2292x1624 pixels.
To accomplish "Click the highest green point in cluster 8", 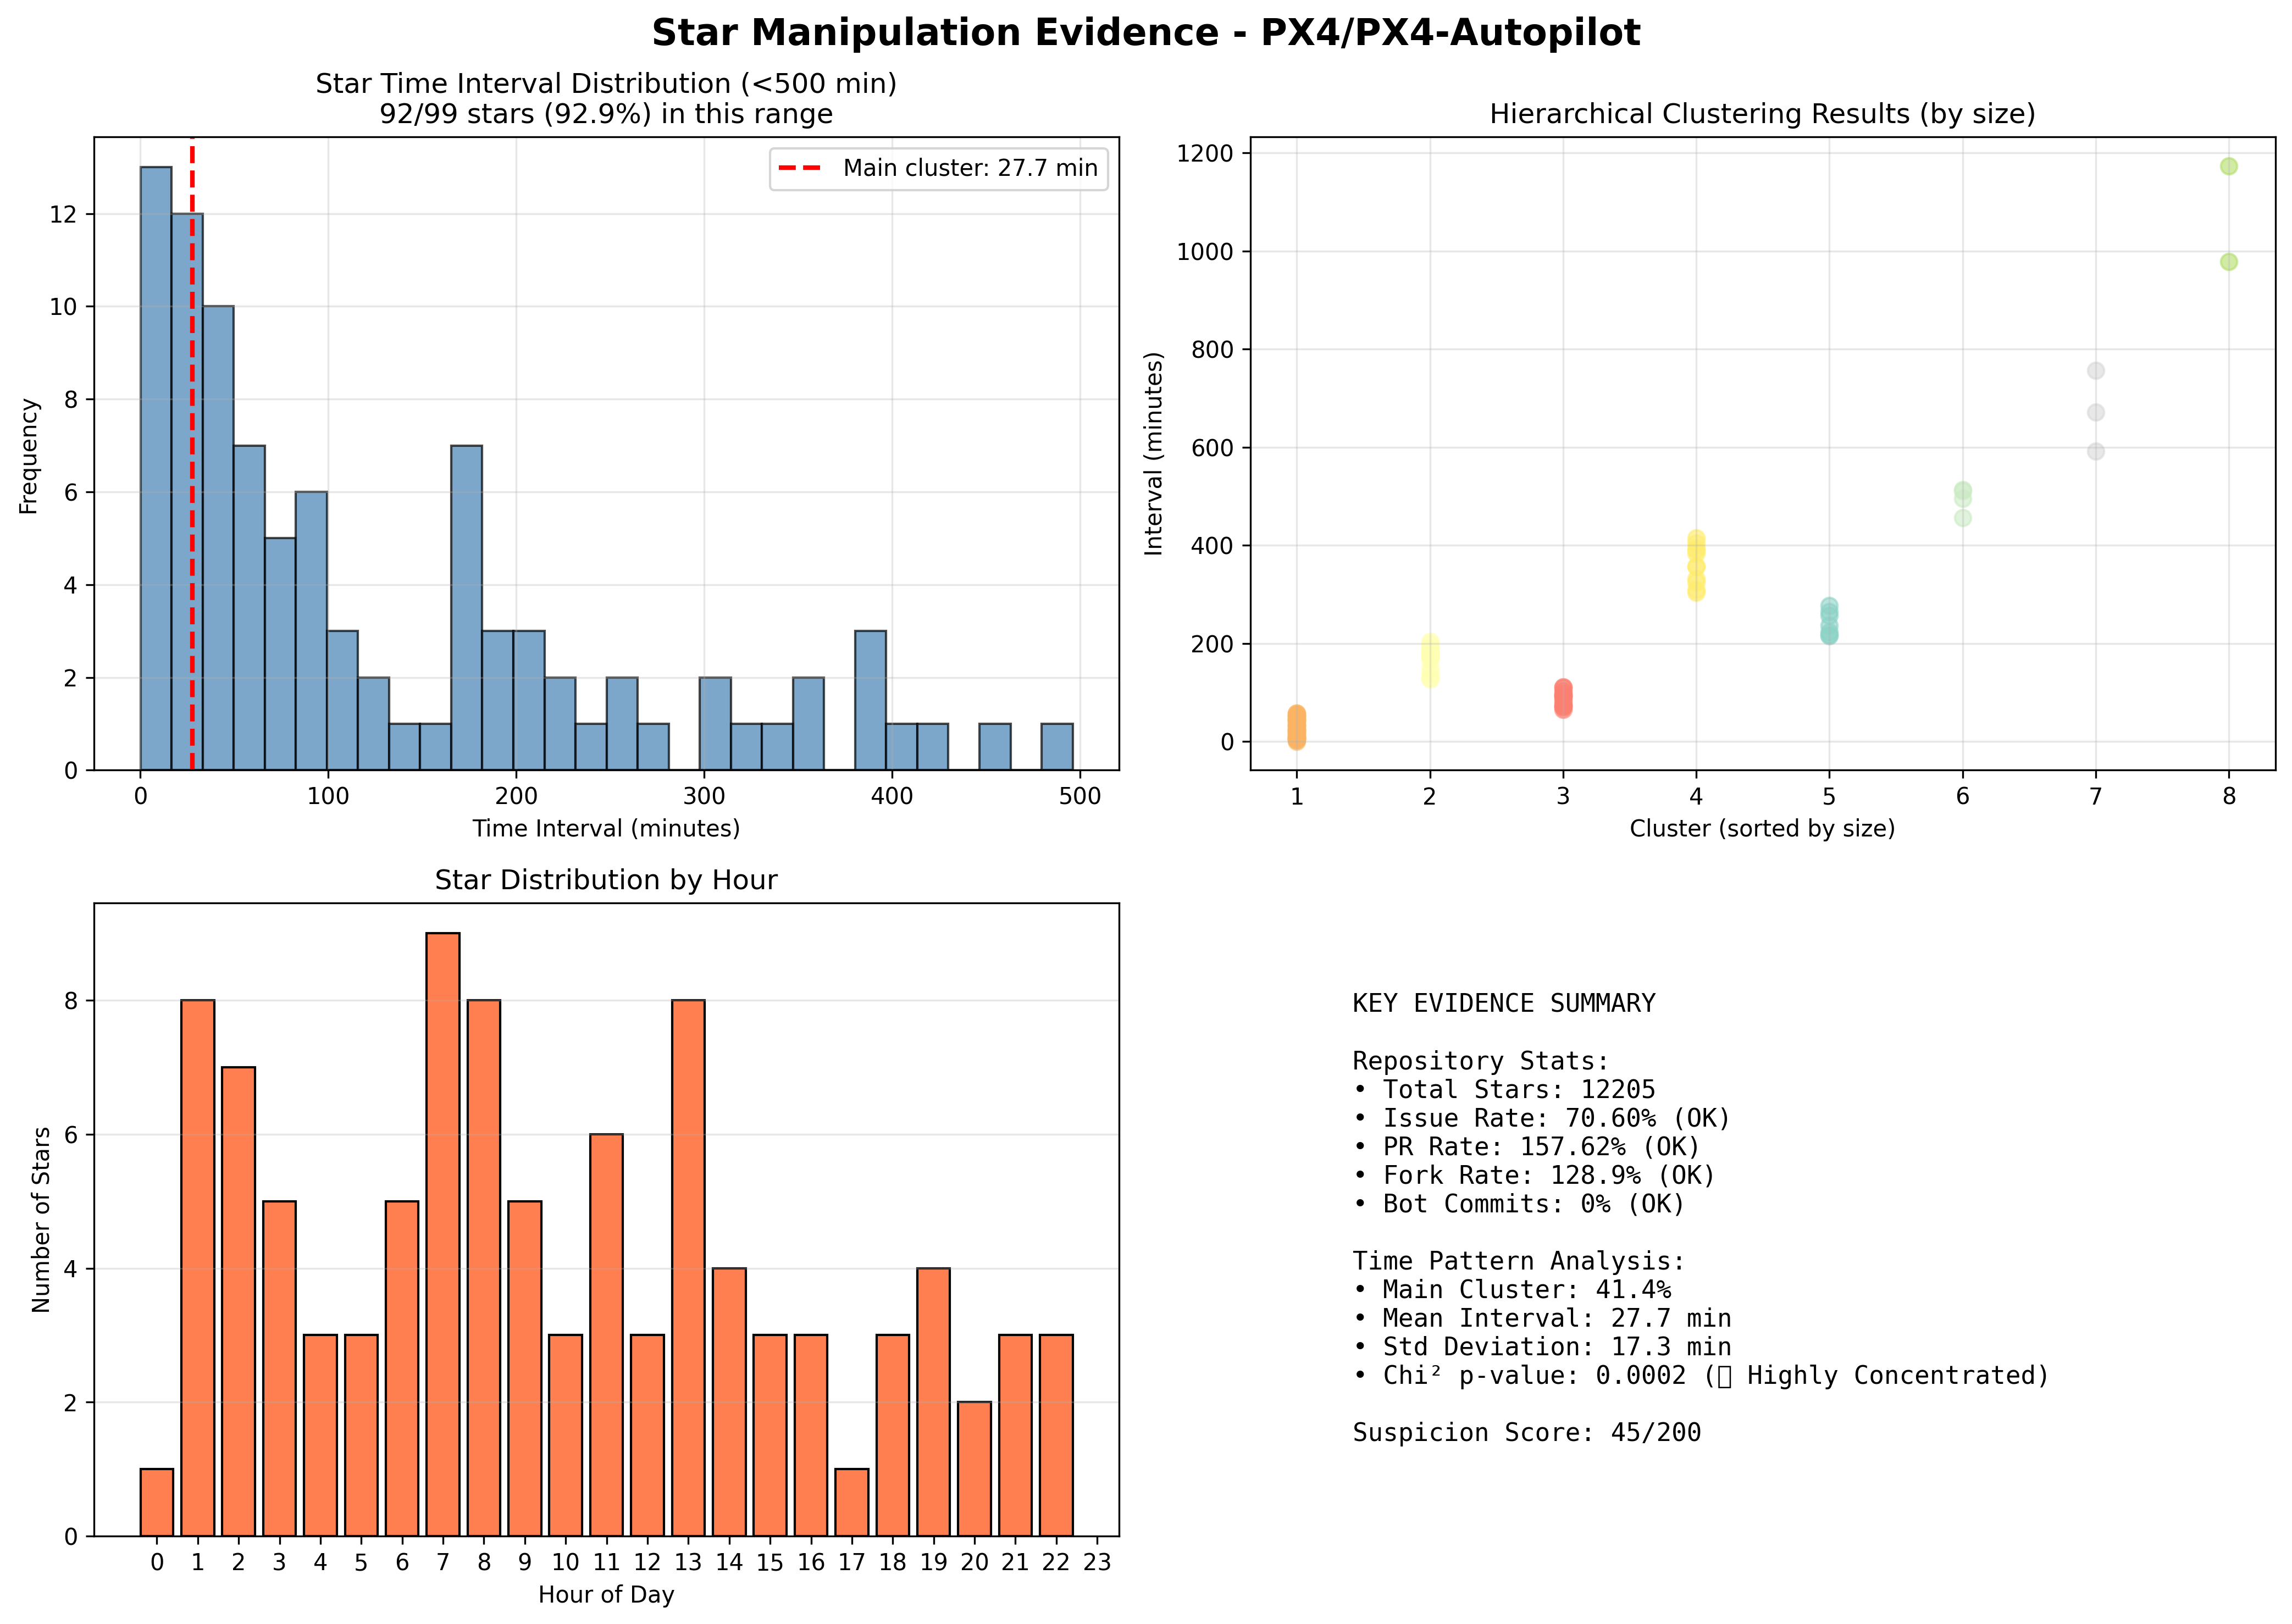I will point(2229,166).
